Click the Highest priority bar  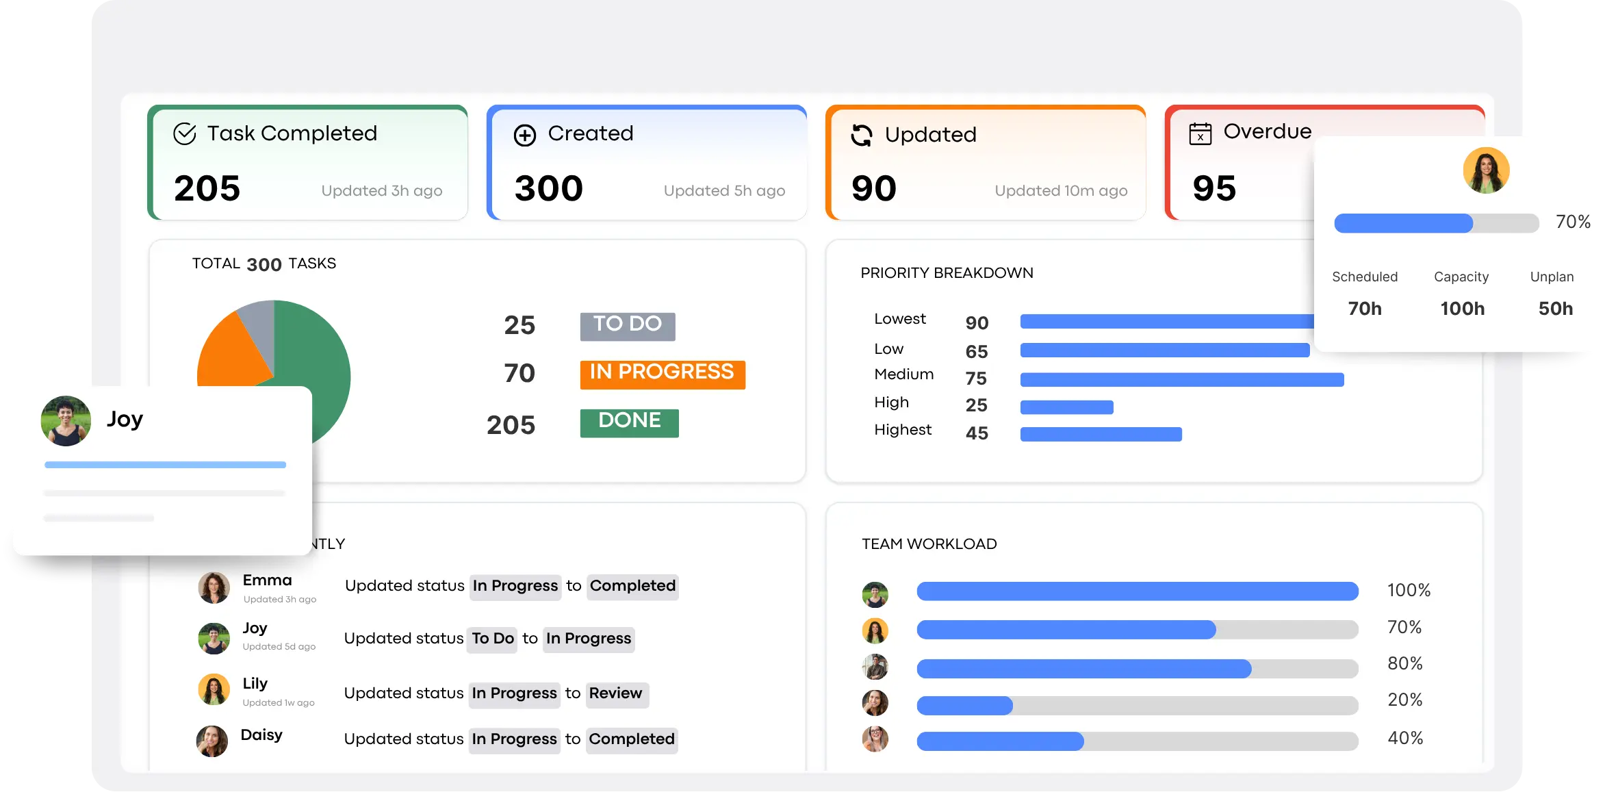click(1101, 434)
